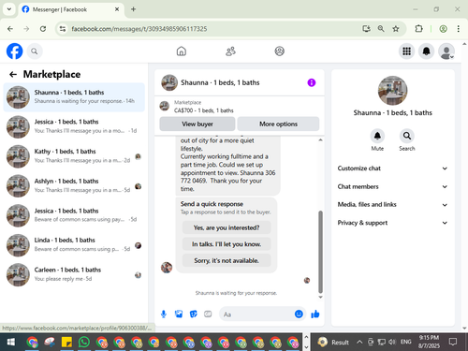The width and height of the screenshot is (468, 351).
Task: Open Chrome extensions puzzle icon
Action: tap(418, 29)
